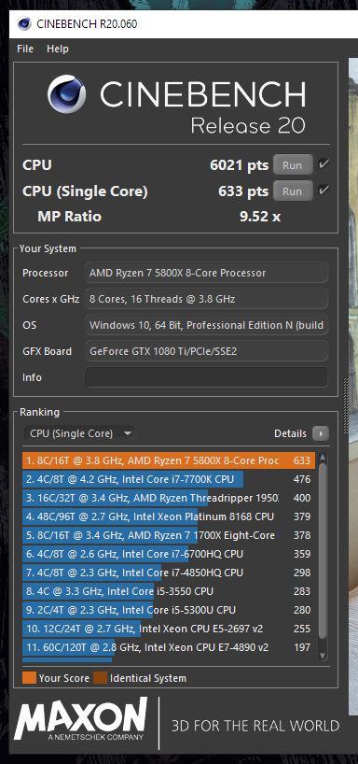Click the ranking list scroll down arrow

pos(323,657)
